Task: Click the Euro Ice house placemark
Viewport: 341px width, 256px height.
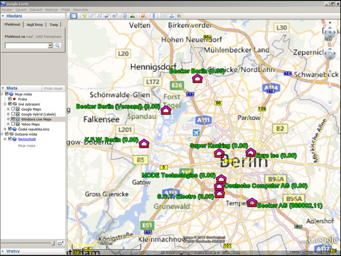Action: click(x=251, y=152)
